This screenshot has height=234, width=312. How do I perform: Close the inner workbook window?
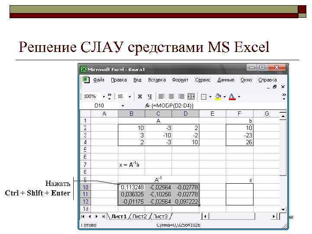(x=283, y=87)
